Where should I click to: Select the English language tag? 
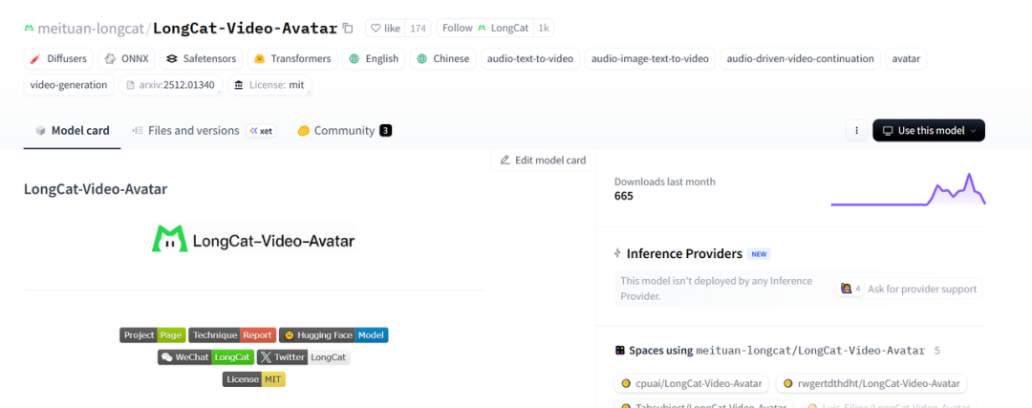click(373, 58)
